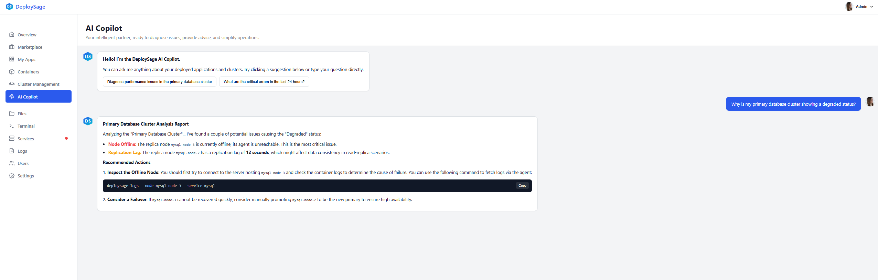Open the Overview home icon
This screenshot has width=878, height=280.
tap(12, 35)
